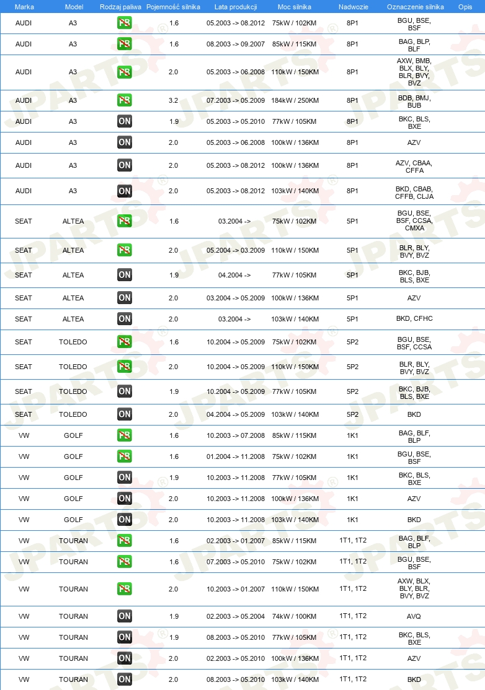The width and height of the screenshot is (485, 690).
Task: Click diesel ON icon in VW Golf 100kW row
Action: click(x=125, y=499)
